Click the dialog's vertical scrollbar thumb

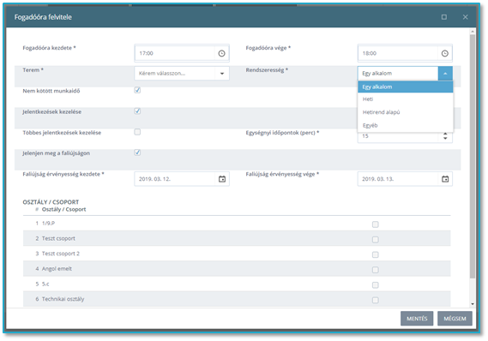(x=473, y=156)
